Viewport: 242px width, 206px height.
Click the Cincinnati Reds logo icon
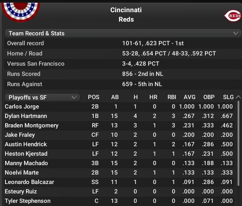(232, 16)
